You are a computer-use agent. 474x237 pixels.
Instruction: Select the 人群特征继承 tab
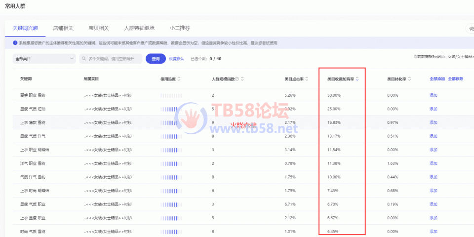click(x=139, y=28)
